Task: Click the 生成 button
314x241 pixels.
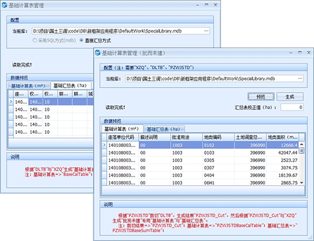Action: tap(290, 96)
